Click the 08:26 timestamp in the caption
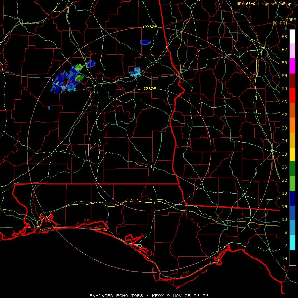 [201, 296]
